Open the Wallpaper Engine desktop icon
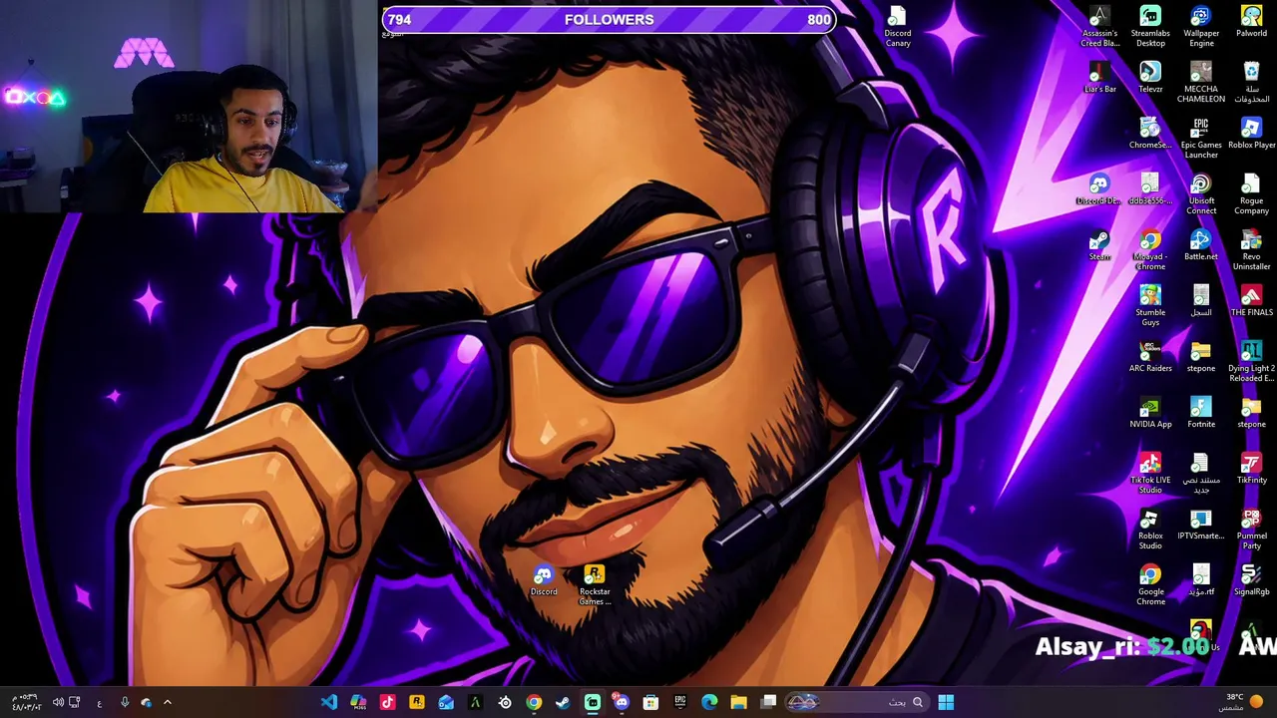The image size is (1277, 718). (x=1201, y=27)
